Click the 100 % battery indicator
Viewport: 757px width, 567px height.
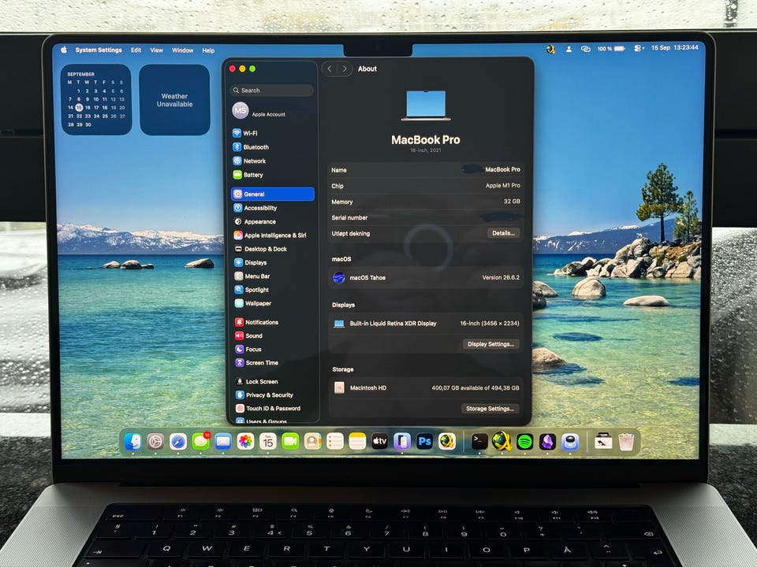[x=611, y=48]
